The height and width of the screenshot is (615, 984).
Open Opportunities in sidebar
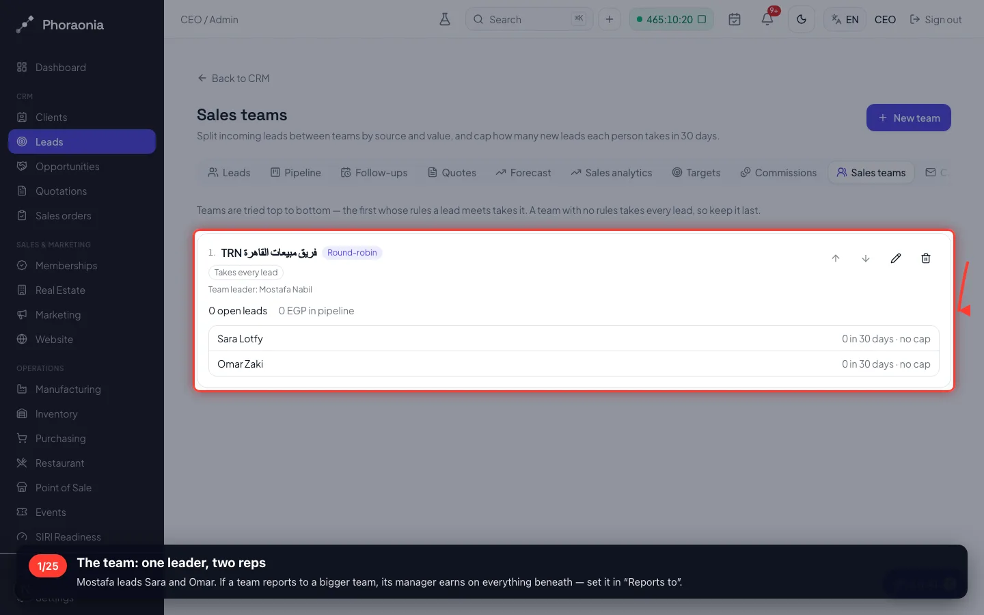[82, 167]
